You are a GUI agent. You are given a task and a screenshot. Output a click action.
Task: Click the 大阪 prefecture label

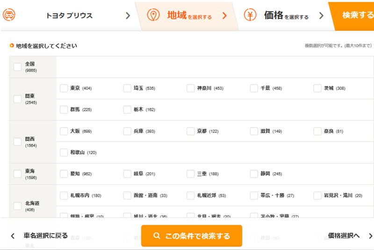[75, 131]
